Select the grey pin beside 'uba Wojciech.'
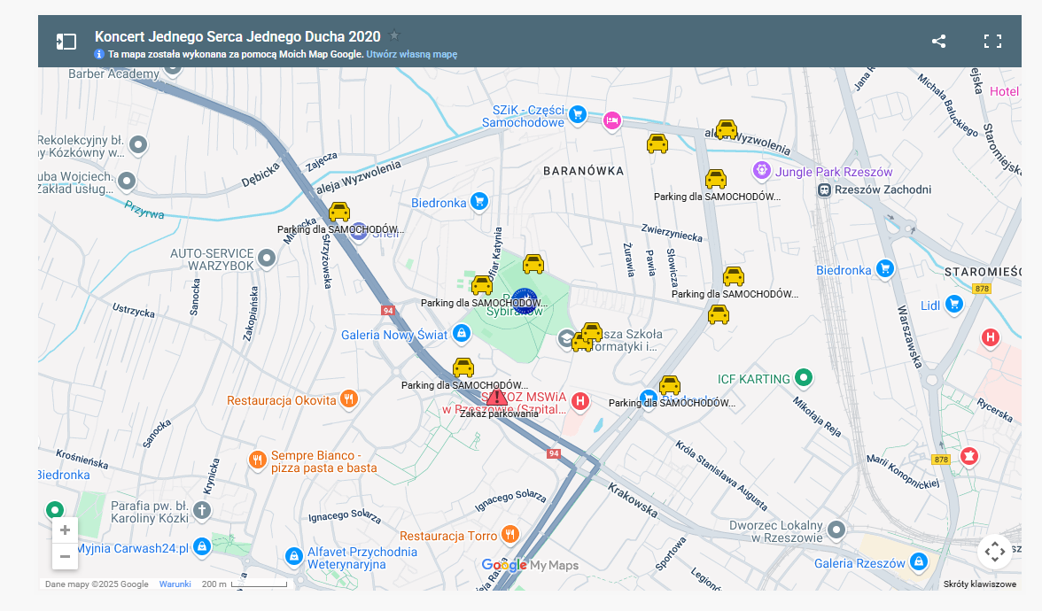The height and width of the screenshot is (611, 1042). (126, 181)
